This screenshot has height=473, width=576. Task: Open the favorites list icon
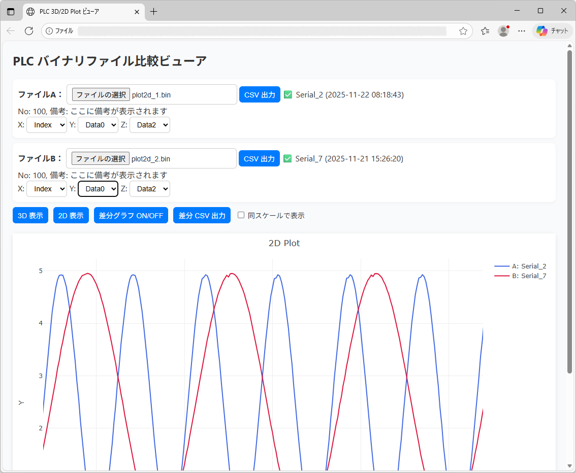point(485,31)
